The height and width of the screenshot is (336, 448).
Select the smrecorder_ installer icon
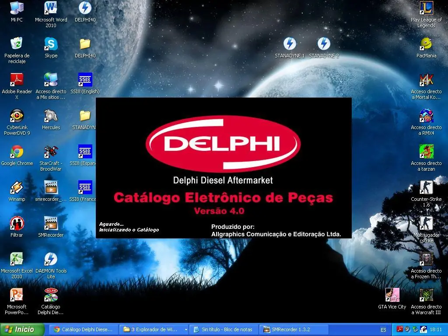click(x=51, y=191)
